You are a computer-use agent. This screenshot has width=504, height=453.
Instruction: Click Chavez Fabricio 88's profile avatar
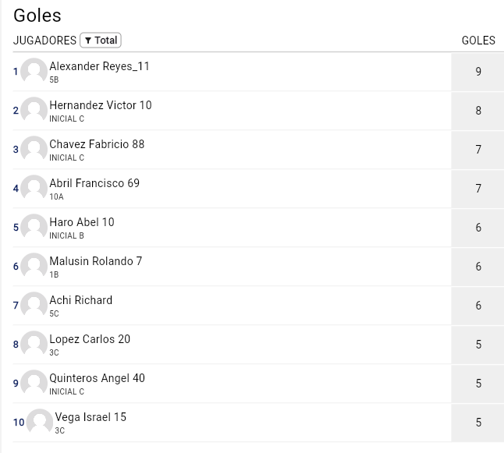(34, 149)
